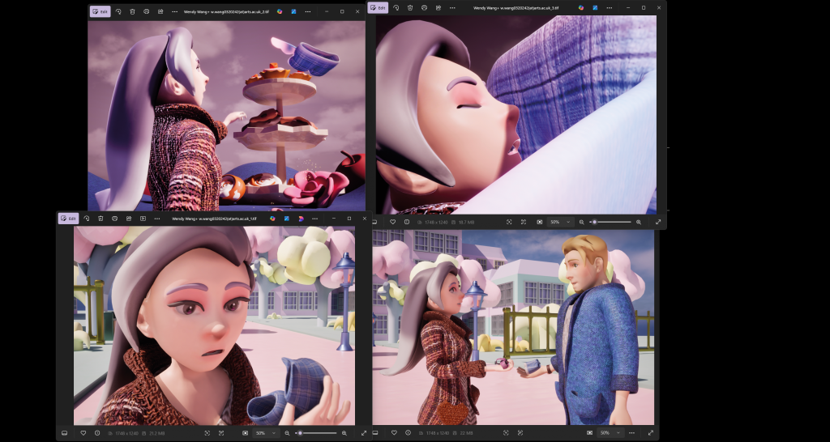This screenshot has width=830, height=442.
Task: Click the zoom slider in the _3.tif window
Action: [612, 222]
